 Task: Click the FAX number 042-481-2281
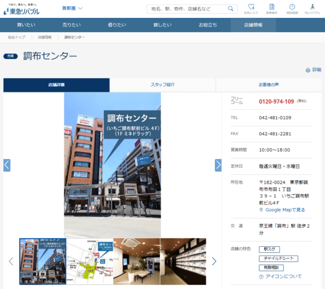[x=275, y=134]
